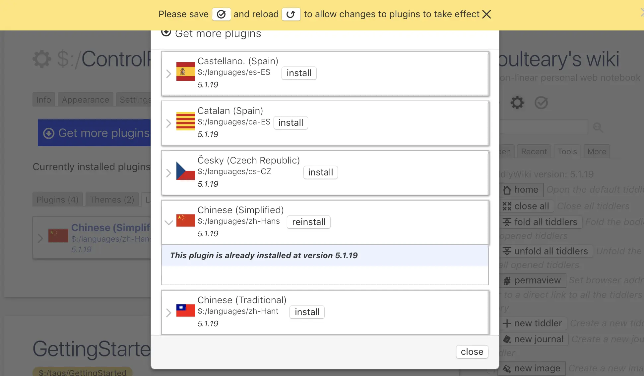Click the Catalan flag icon
This screenshot has height=376, width=644.
click(x=186, y=121)
